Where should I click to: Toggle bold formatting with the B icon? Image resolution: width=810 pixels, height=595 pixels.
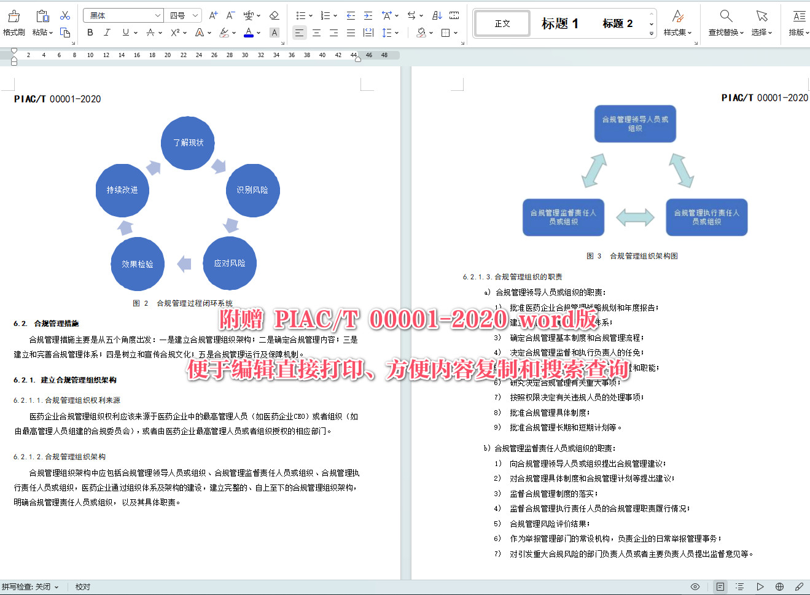click(x=90, y=33)
